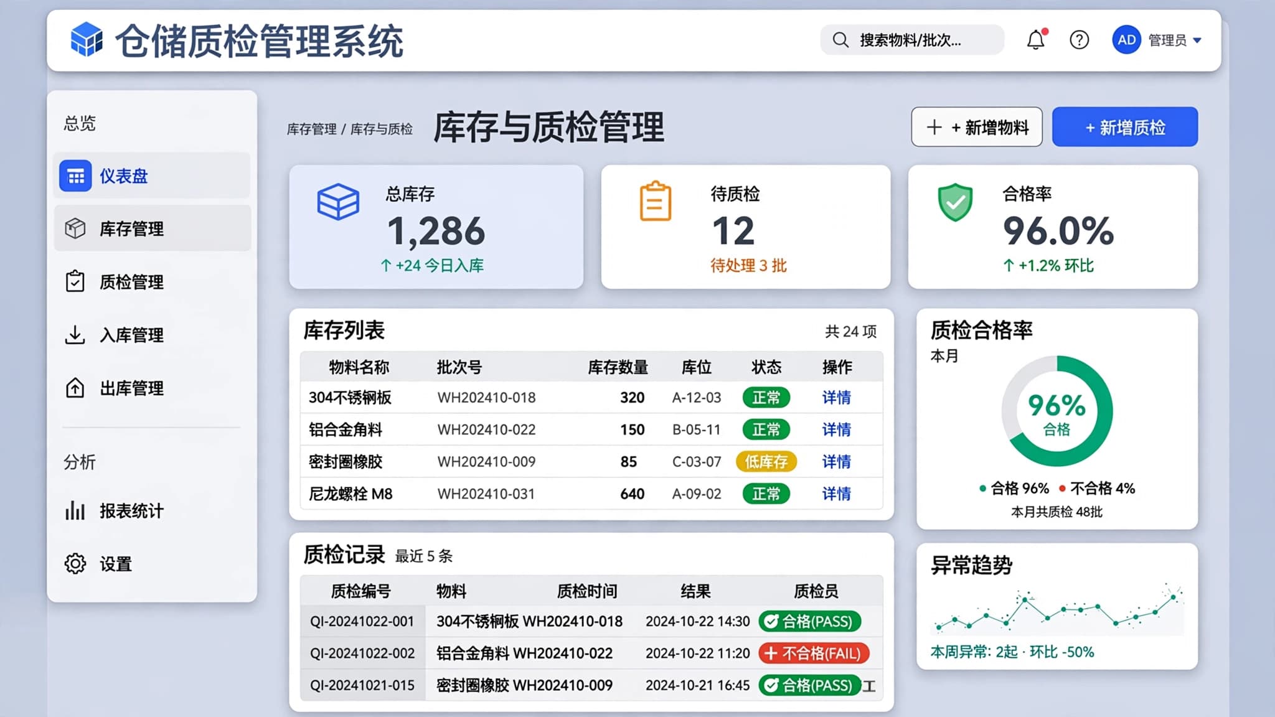Click the 合格率 green shield icon
Screen dimensions: 1275x717
click(955, 202)
